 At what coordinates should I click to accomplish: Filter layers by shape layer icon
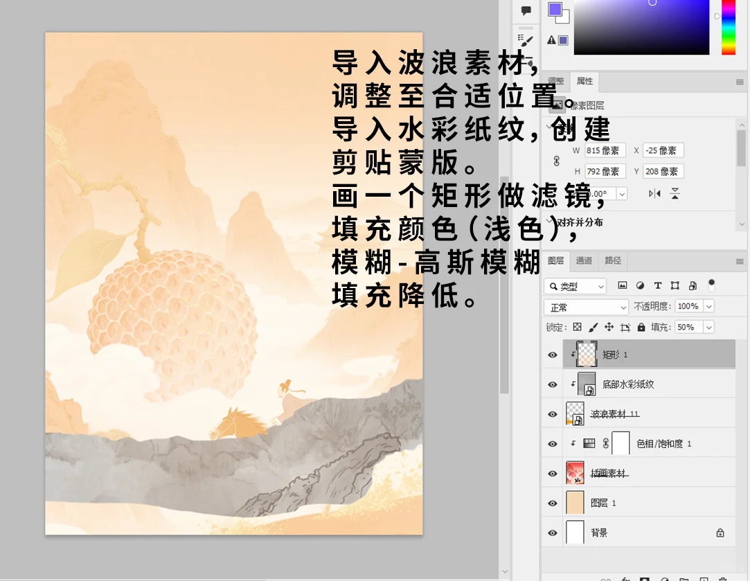675,285
